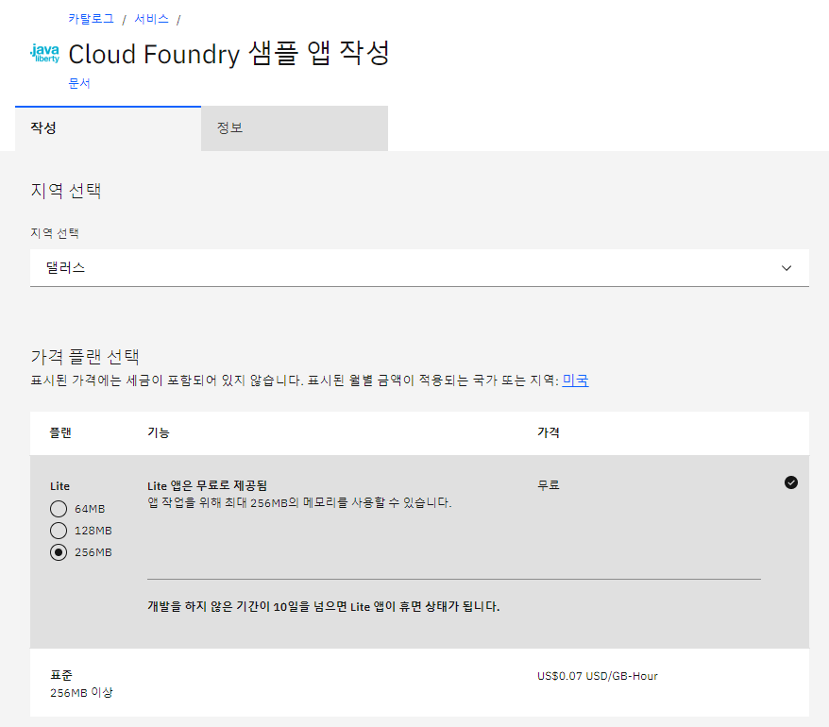Image resolution: width=829 pixels, height=727 pixels.
Task: Click the 미국 country link
Action: pos(575,380)
